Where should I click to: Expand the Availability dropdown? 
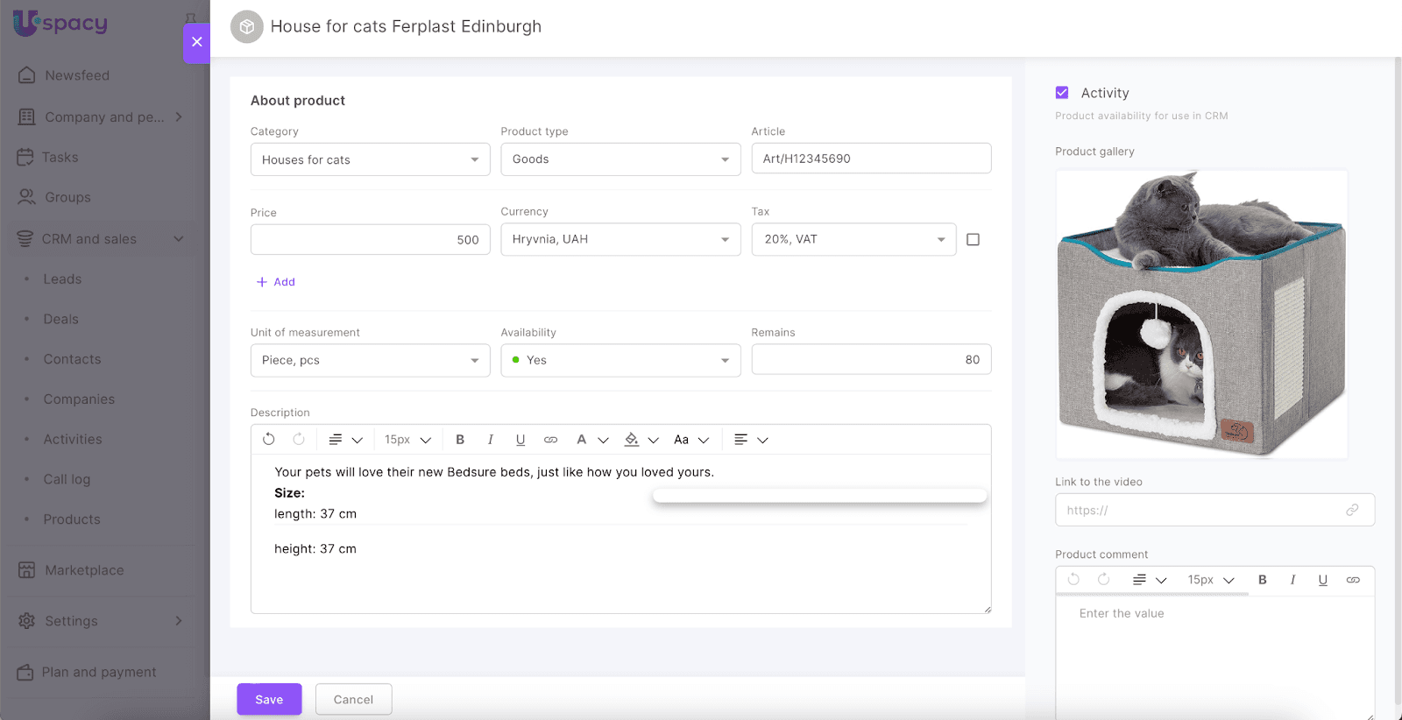pos(620,360)
